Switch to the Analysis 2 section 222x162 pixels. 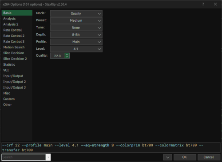(17, 24)
